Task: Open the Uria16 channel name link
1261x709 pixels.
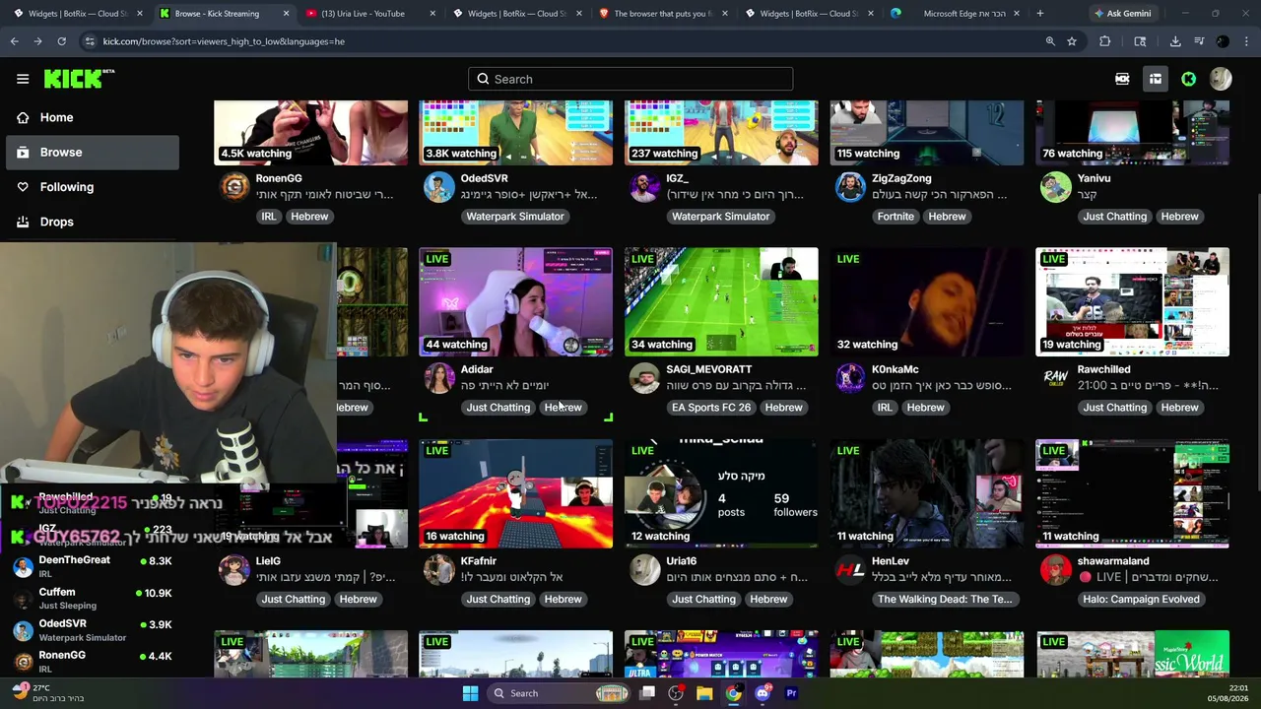Action: tap(682, 561)
